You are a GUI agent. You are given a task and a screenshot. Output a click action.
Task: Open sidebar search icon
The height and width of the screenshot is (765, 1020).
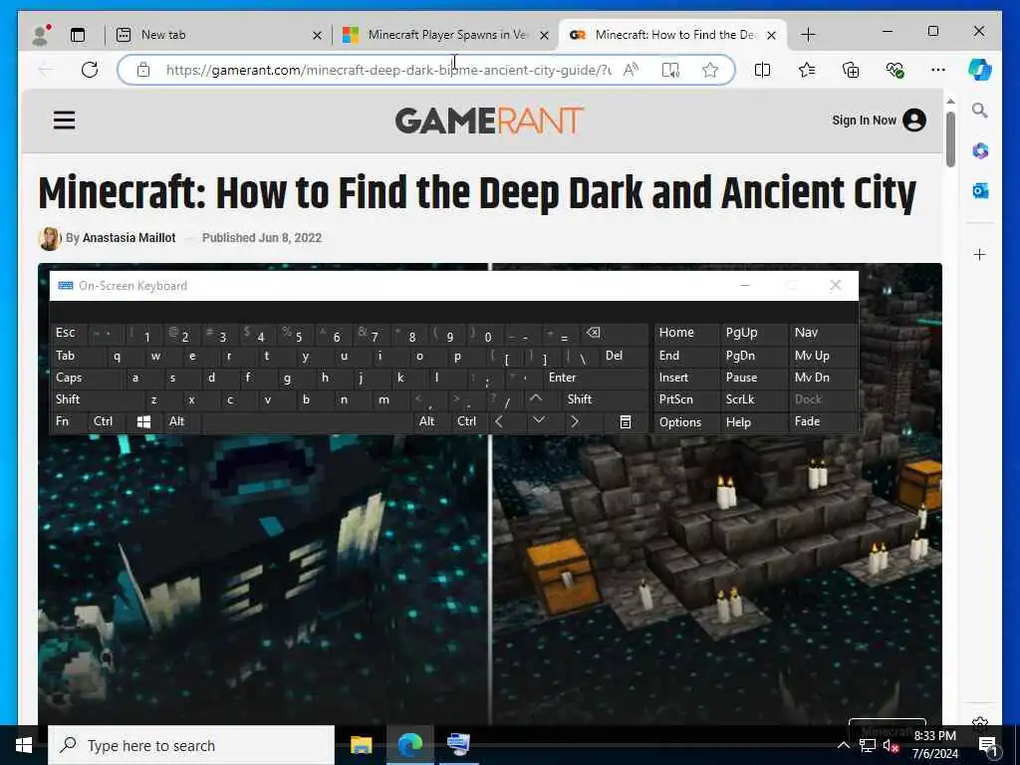point(980,111)
